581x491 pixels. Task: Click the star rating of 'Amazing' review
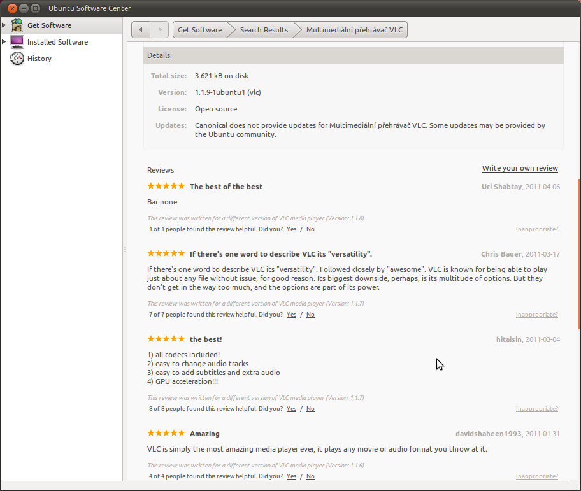point(166,433)
